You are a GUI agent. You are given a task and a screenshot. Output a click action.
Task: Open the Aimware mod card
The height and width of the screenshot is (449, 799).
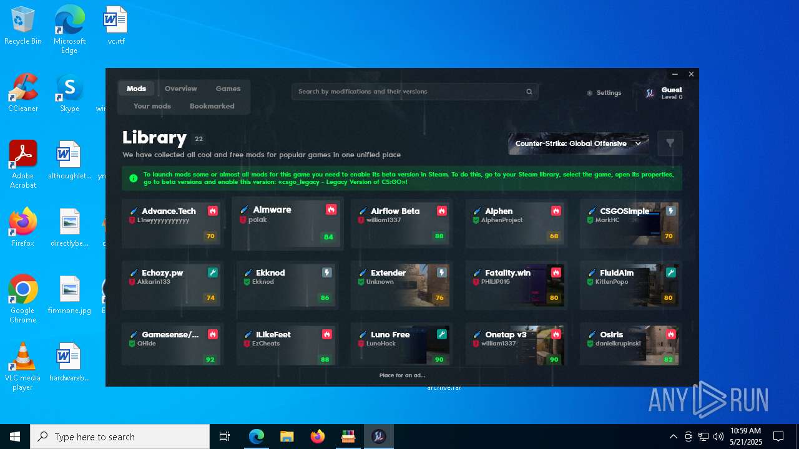point(287,223)
